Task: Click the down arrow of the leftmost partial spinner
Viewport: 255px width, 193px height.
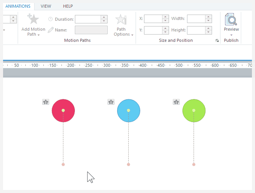Action: tap(13, 21)
